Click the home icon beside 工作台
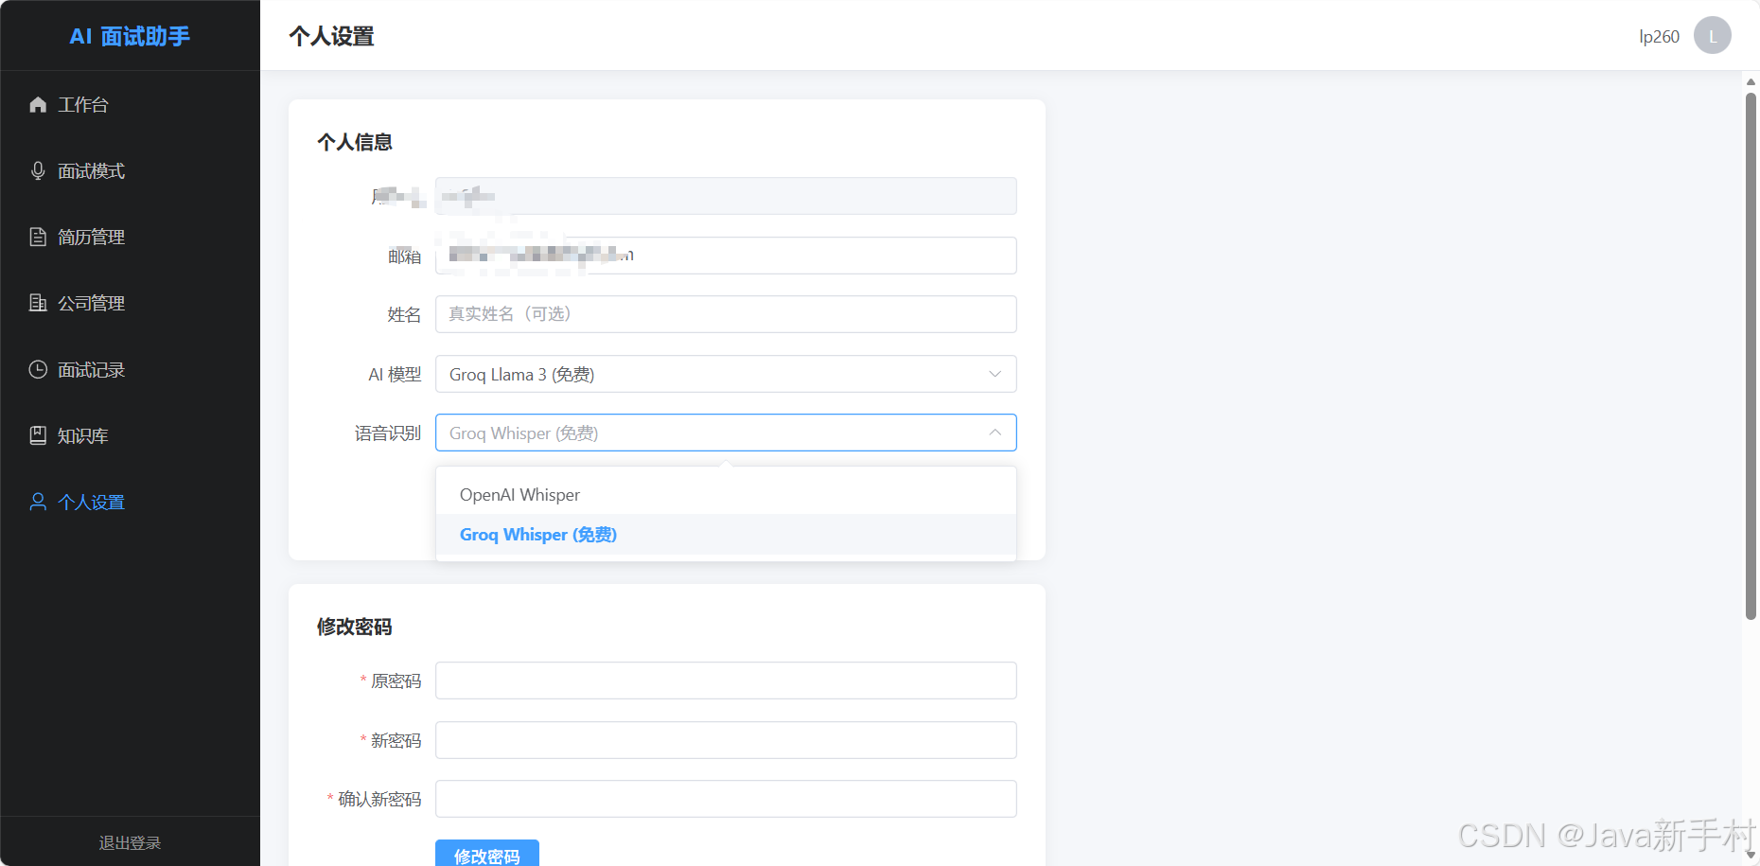Screen dimensions: 1760x866 click(38, 104)
